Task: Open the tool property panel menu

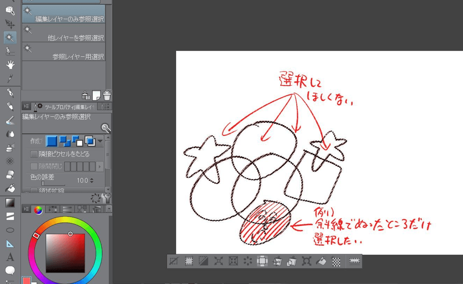Action: pos(26,106)
